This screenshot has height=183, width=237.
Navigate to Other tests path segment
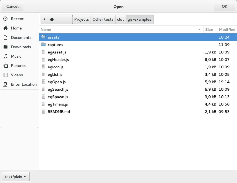point(103,19)
